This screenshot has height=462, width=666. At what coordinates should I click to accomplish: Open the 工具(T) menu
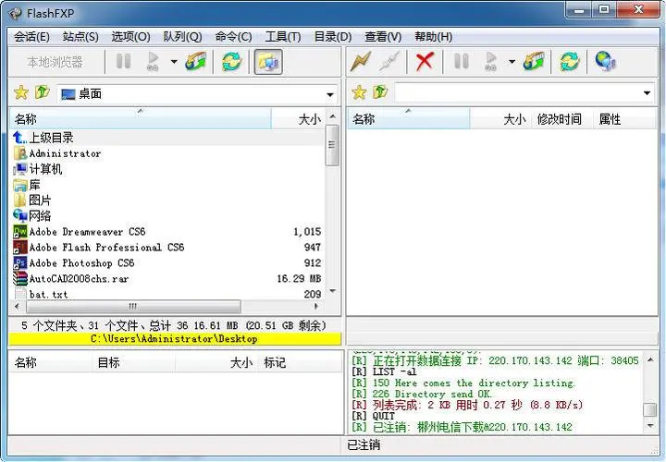coord(283,37)
